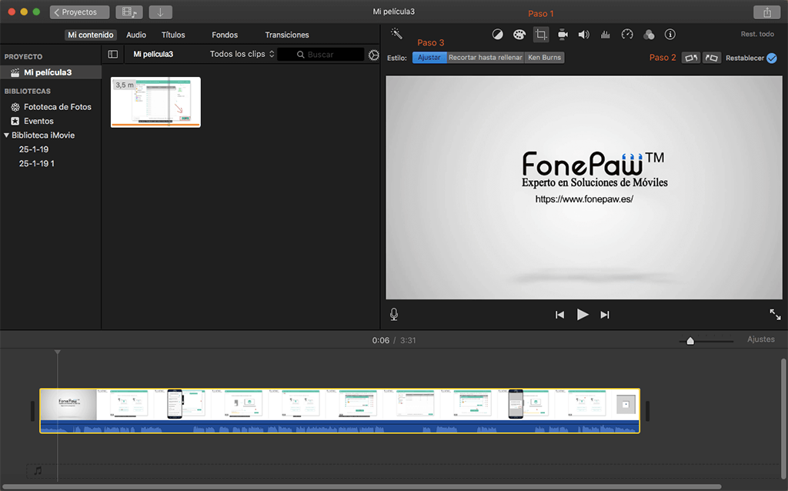Rotate the clip clockwise
Screen dimensions: 788x491
tap(711, 58)
